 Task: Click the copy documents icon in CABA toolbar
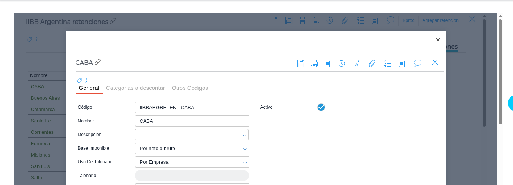click(328, 63)
